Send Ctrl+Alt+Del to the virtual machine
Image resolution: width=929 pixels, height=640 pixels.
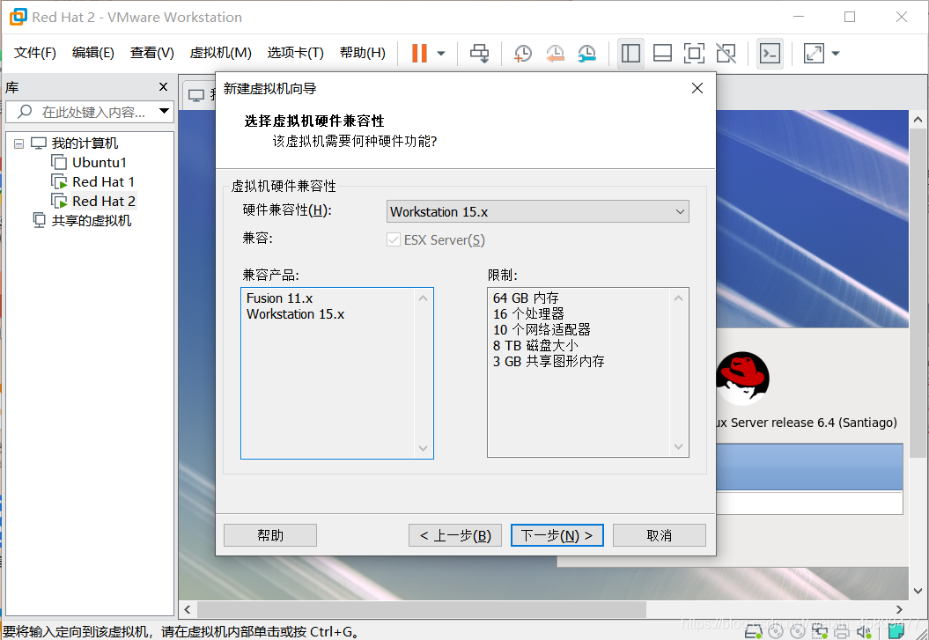click(479, 54)
